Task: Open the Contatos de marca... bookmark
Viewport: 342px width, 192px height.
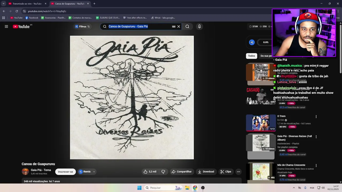Action: 80,18
